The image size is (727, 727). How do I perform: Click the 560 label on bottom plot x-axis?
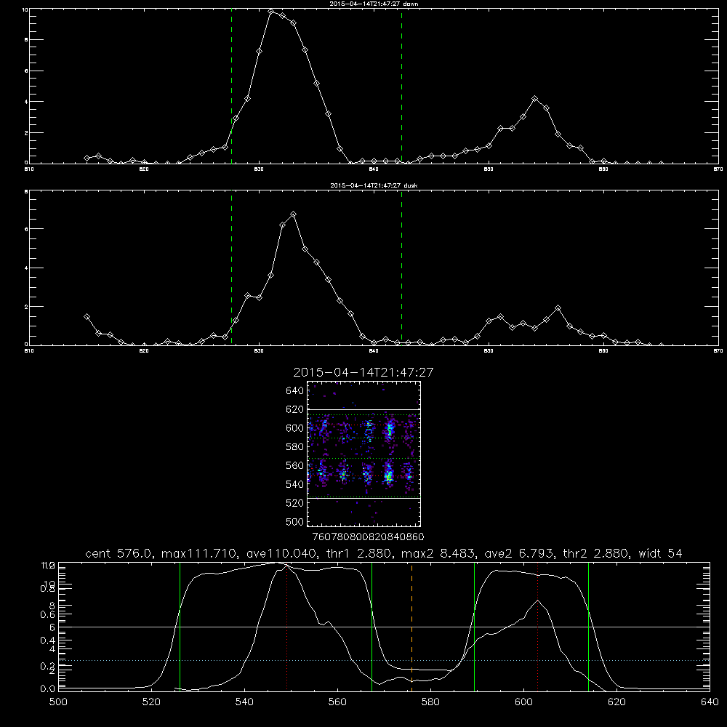(337, 702)
